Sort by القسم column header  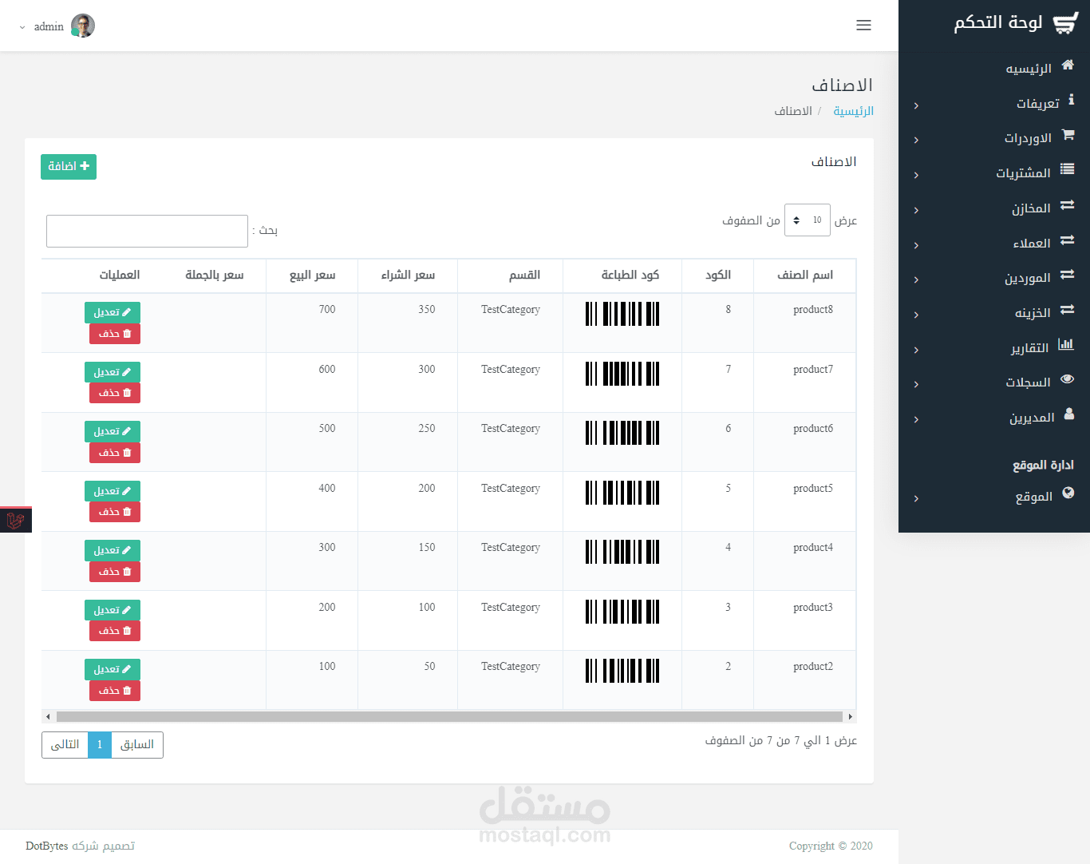pos(511,275)
